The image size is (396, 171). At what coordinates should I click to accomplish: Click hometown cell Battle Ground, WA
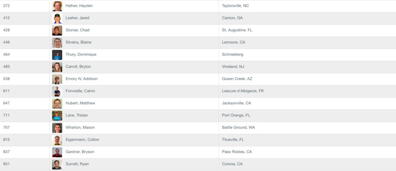[238, 127]
